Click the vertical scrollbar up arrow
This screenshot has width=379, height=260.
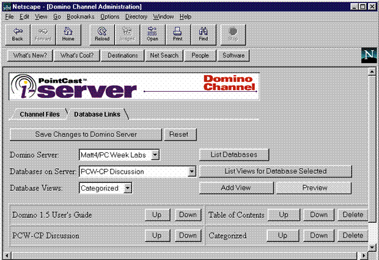372,72
